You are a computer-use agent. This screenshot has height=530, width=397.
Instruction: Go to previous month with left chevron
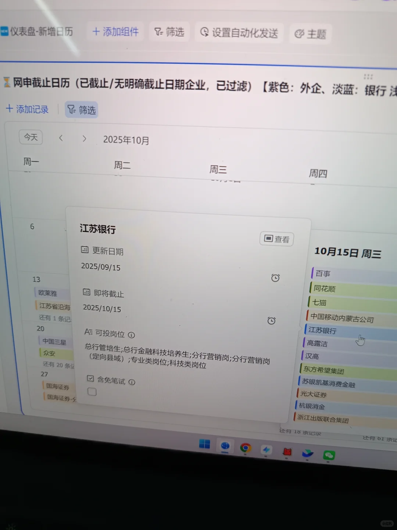pyautogui.click(x=61, y=138)
